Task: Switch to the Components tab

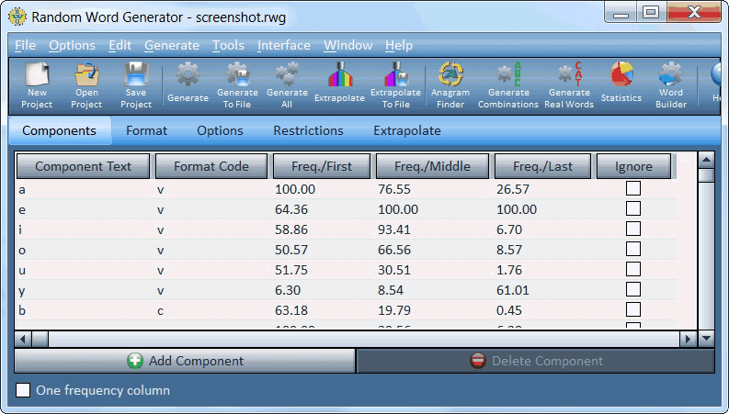Action: click(60, 131)
